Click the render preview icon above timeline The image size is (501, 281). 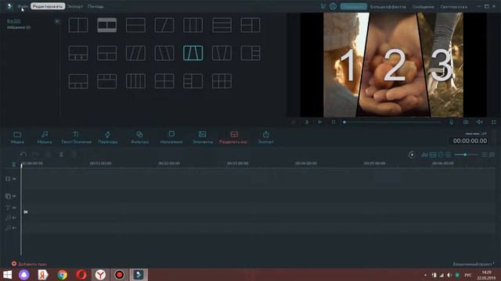tap(411, 155)
